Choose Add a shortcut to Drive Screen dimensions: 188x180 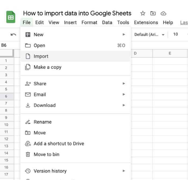tap(75, 144)
